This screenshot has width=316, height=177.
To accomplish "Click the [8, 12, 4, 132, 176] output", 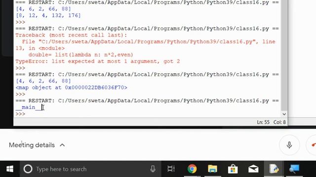I will pyautogui.click(x=48, y=15).
